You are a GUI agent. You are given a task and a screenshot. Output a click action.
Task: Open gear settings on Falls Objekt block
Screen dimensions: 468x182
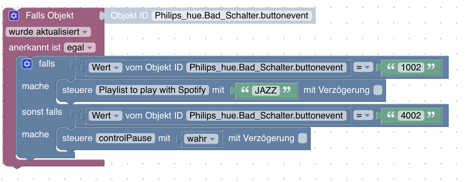click(x=14, y=16)
